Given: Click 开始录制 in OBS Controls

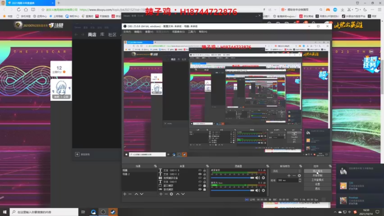Looking at the screenshot, I should click(317, 176).
